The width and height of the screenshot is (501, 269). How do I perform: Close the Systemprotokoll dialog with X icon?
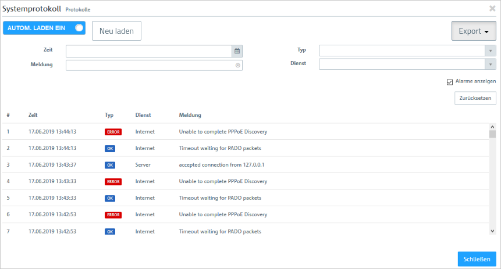click(x=492, y=9)
